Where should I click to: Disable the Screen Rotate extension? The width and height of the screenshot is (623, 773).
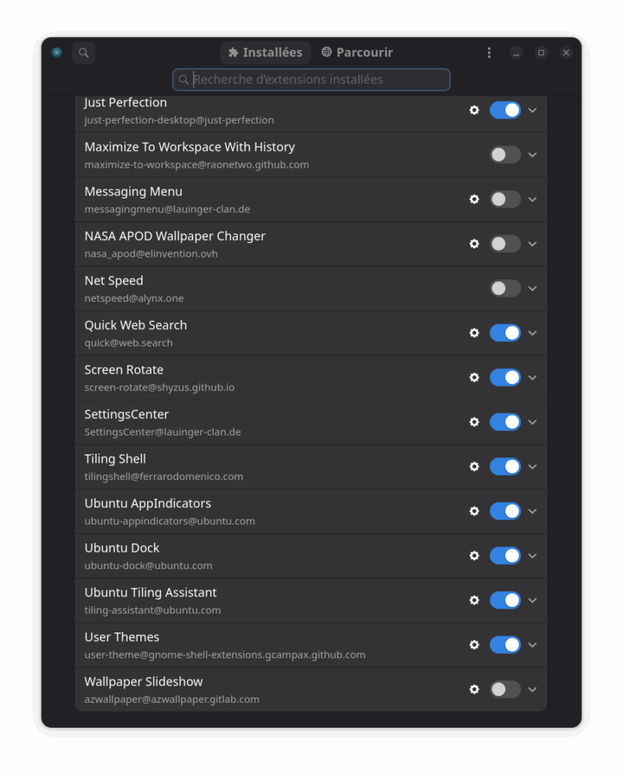[x=505, y=377]
